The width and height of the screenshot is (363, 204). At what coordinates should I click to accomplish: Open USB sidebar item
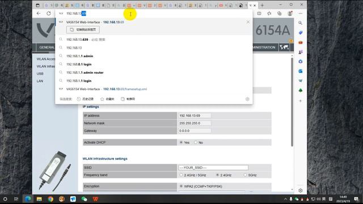[x=40, y=74]
